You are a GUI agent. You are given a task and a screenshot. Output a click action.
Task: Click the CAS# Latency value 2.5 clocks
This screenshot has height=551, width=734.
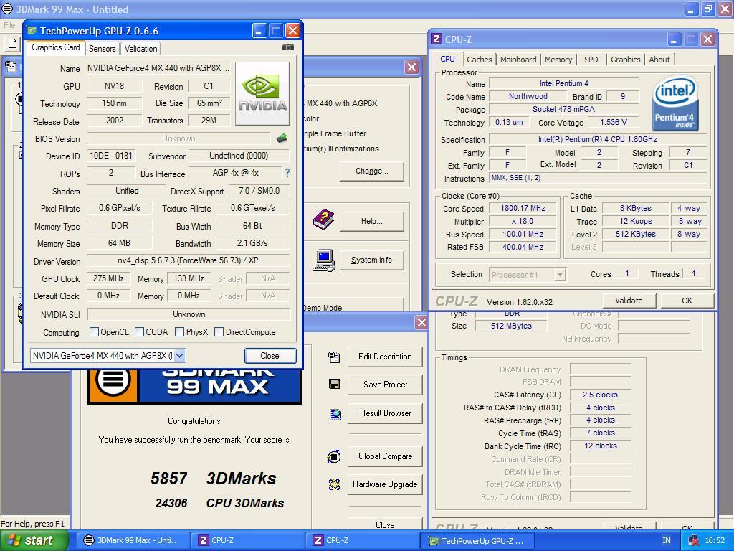point(600,395)
